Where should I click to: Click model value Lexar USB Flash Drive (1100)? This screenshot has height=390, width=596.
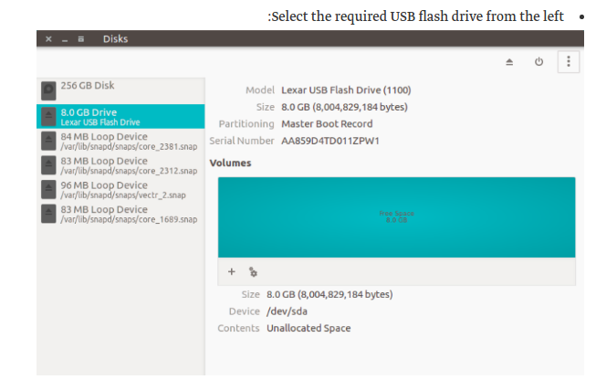point(346,90)
